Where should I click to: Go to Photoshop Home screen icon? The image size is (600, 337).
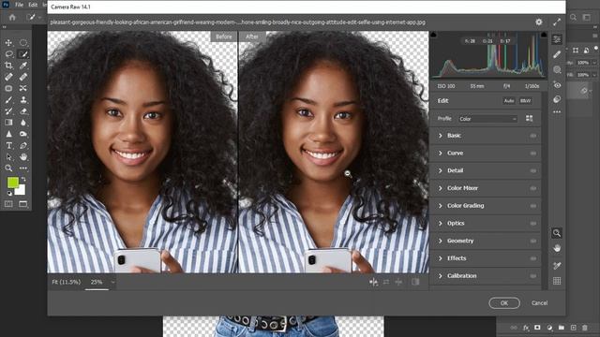(x=12, y=17)
